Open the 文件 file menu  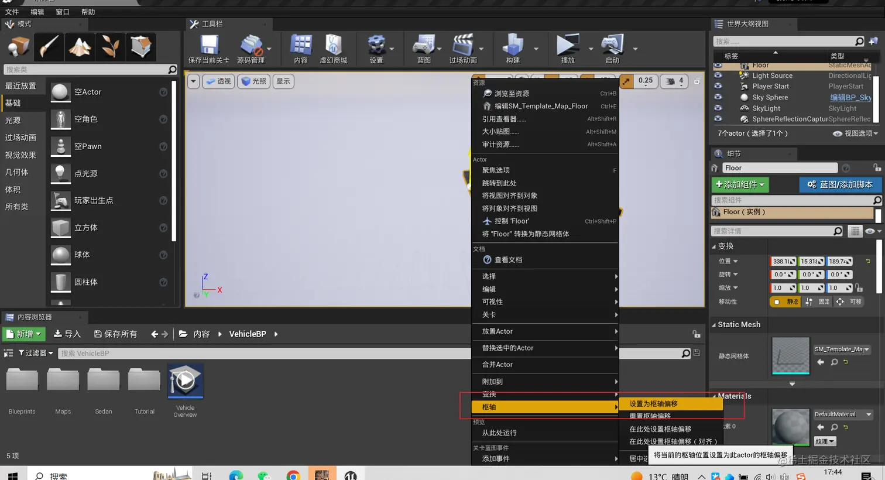tap(12, 12)
